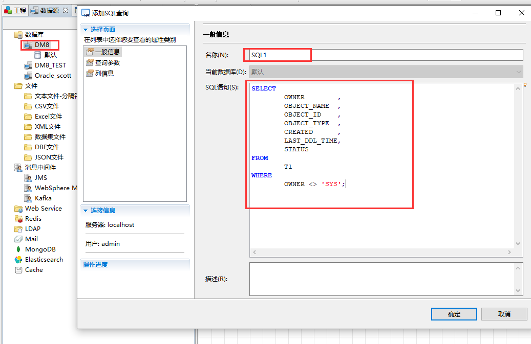Click the MongoDB leaf icon
Image resolution: width=531 pixels, height=344 pixels.
[18, 249]
